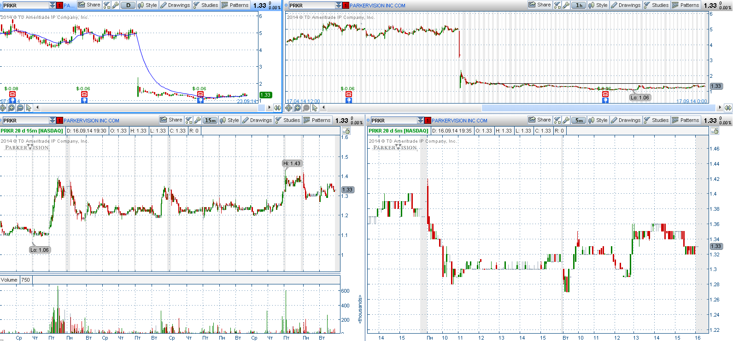Click the Style button on the 5m chart
Image resolution: width=733 pixels, height=341 pixels.
pyautogui.click(x=598, y=120)
